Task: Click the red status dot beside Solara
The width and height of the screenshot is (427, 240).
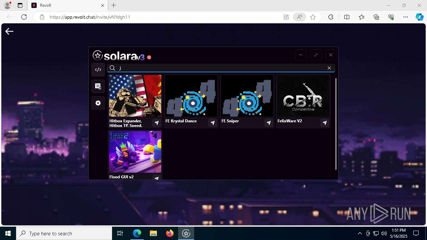Action: click(149, 57)
